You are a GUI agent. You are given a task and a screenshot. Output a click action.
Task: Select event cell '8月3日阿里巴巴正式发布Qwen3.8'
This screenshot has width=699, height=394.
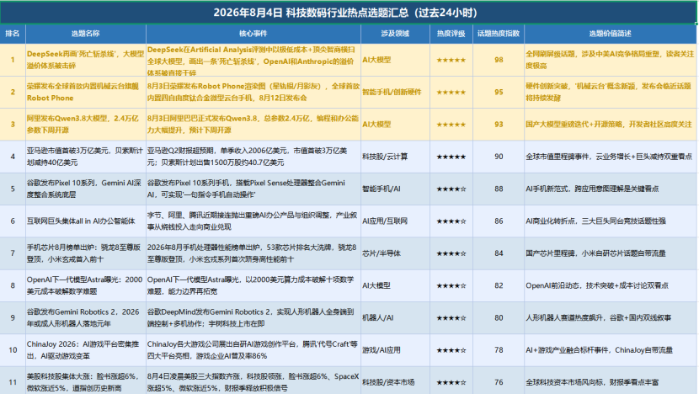click(253, 125)
